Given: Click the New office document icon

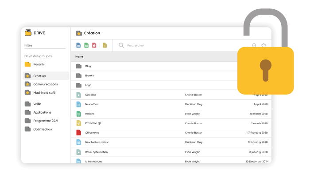Looking at the screenshot, I should coord(79,104).
